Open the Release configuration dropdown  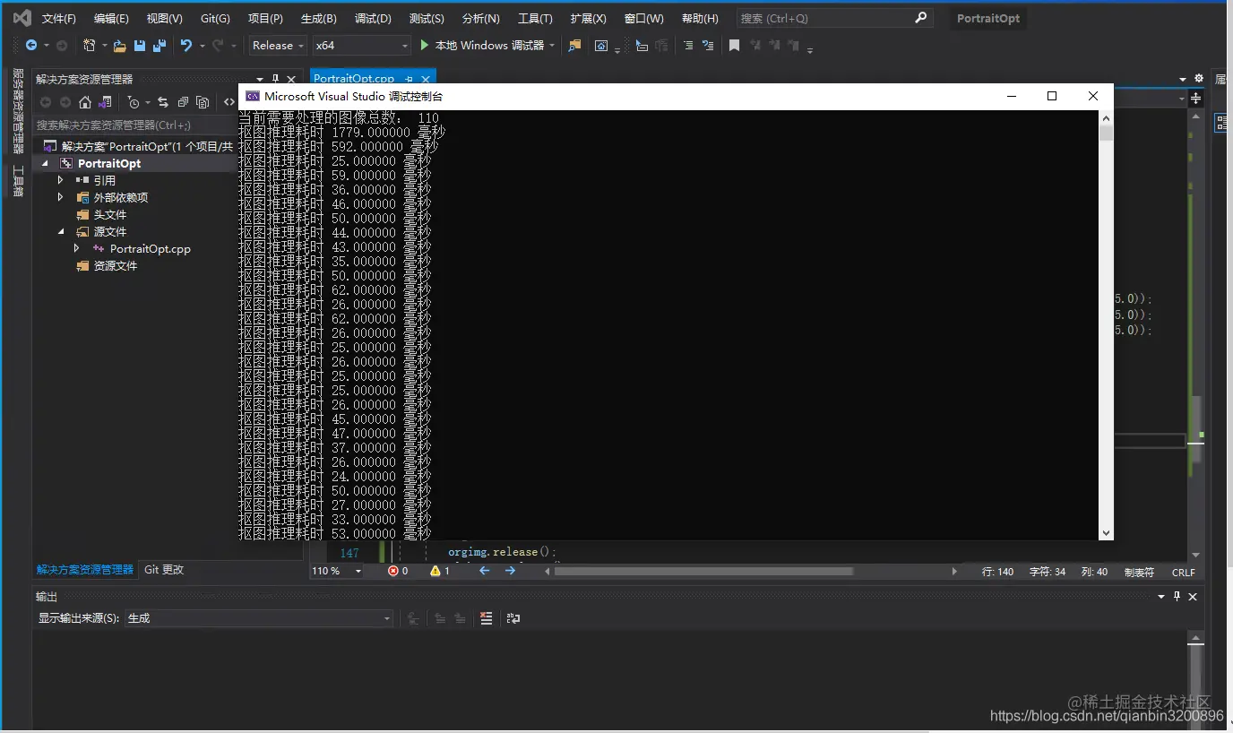click(x=278, y=46)
